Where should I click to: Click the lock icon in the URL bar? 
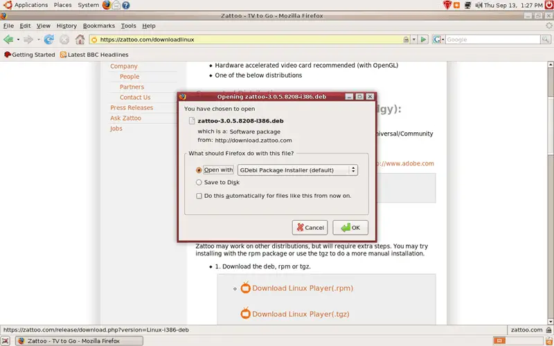(406, 39)
